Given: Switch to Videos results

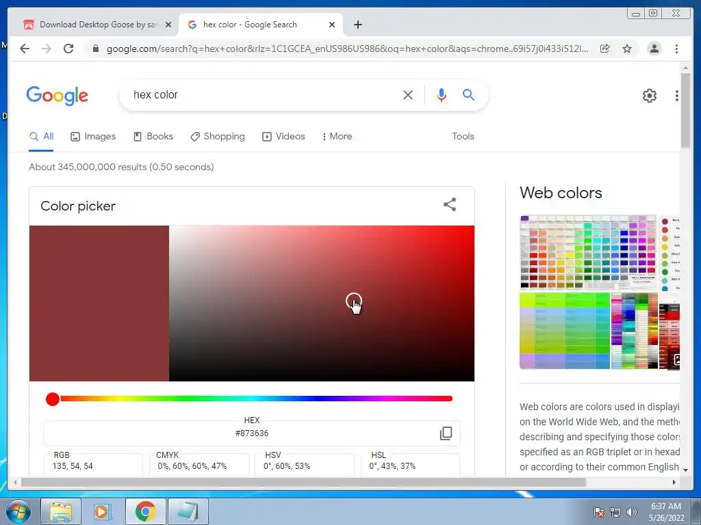Looking at the screenshot, I should 283,137.
